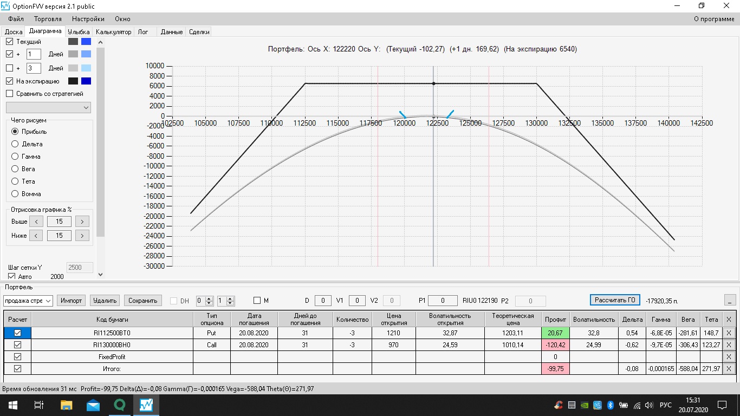Switch to the Улыбка tab
The height and width of the screenshot is (416, 740).
pos(79,32)
